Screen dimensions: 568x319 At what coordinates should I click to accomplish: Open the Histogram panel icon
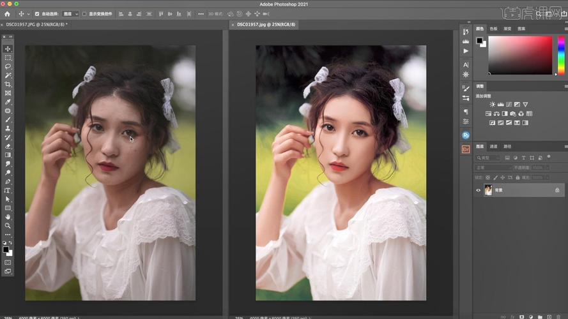(466, 40)
